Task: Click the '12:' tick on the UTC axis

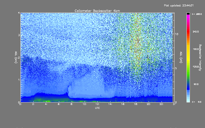Action: coord(98,104)
